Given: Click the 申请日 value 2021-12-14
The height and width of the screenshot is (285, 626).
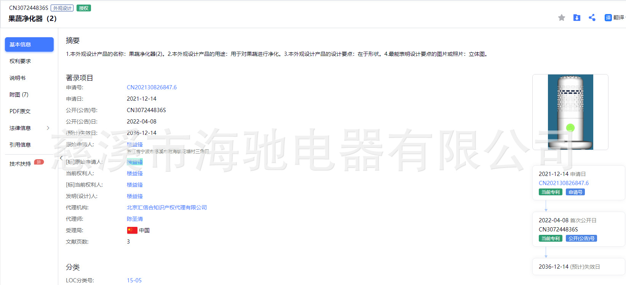Looking at the screenshot, I should pyautogui.click(x=142, y=99).
